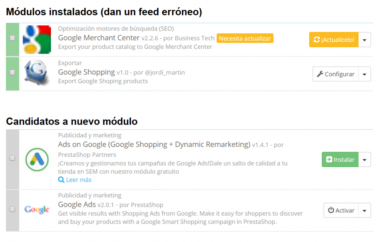Expand the Activar button dropdown
Viewport: 383px width, 242px height.
pyautogui.click(x=364, y=210)
